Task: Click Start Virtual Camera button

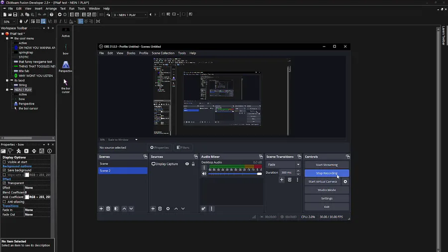Action: (323, 181)
